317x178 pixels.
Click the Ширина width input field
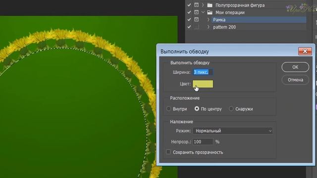click(203, 72)
